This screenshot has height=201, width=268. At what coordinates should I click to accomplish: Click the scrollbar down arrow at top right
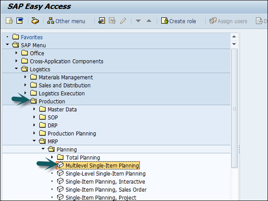234,44
